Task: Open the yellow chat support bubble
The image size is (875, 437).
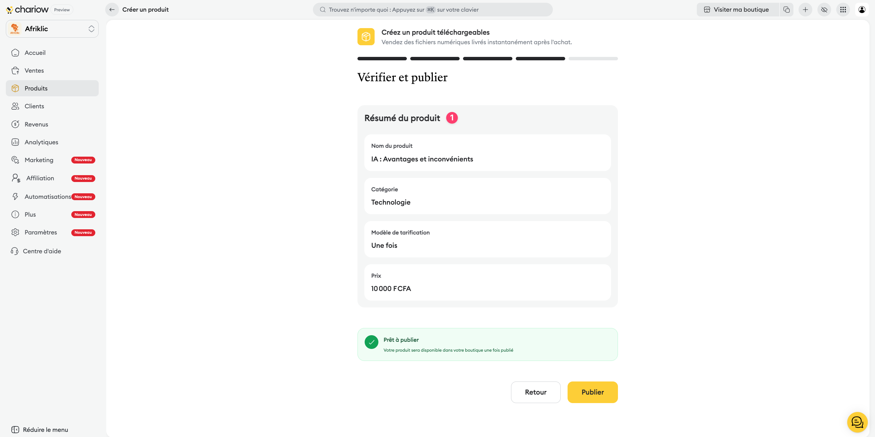Action: tap(857, 422)
